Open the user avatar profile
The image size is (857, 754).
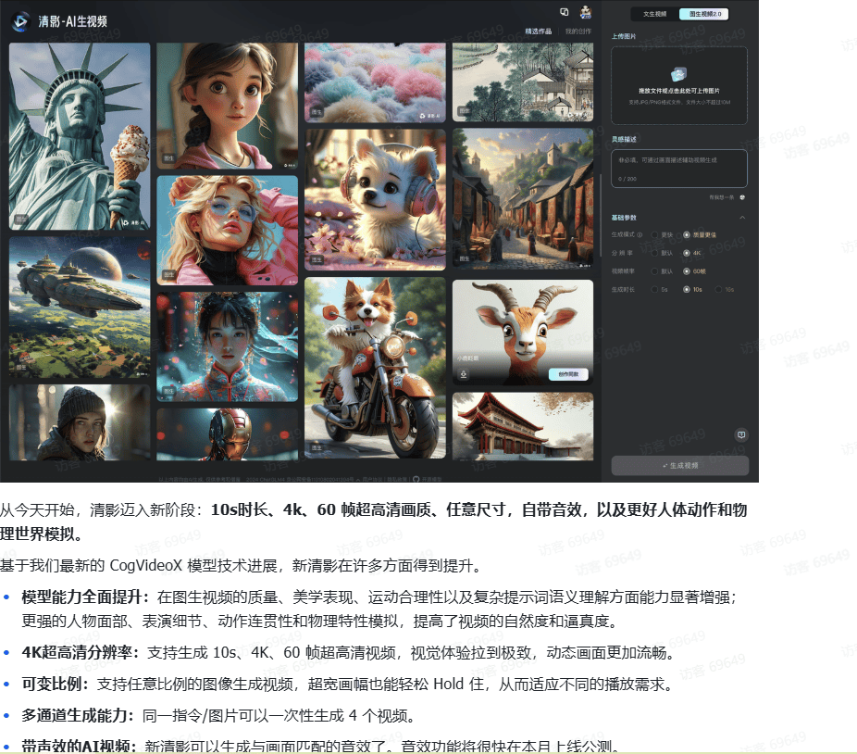tap(585, 12)
